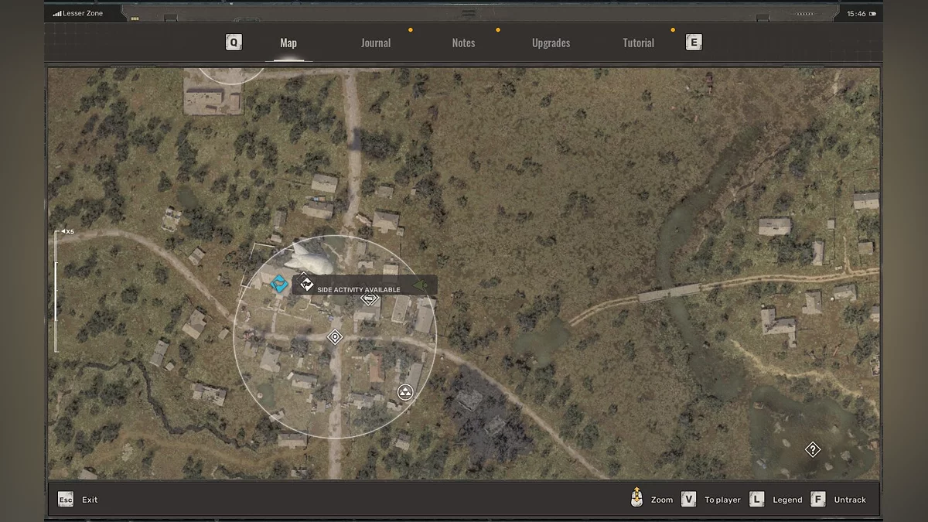This screenshot has height=522, width=928.
Task: Click the location pin diamond marker
Action: click(x=335, y=337)
